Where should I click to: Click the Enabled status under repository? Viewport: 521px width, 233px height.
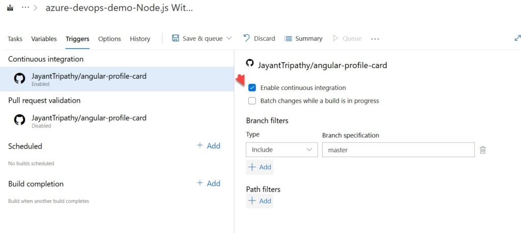[41, 84]
